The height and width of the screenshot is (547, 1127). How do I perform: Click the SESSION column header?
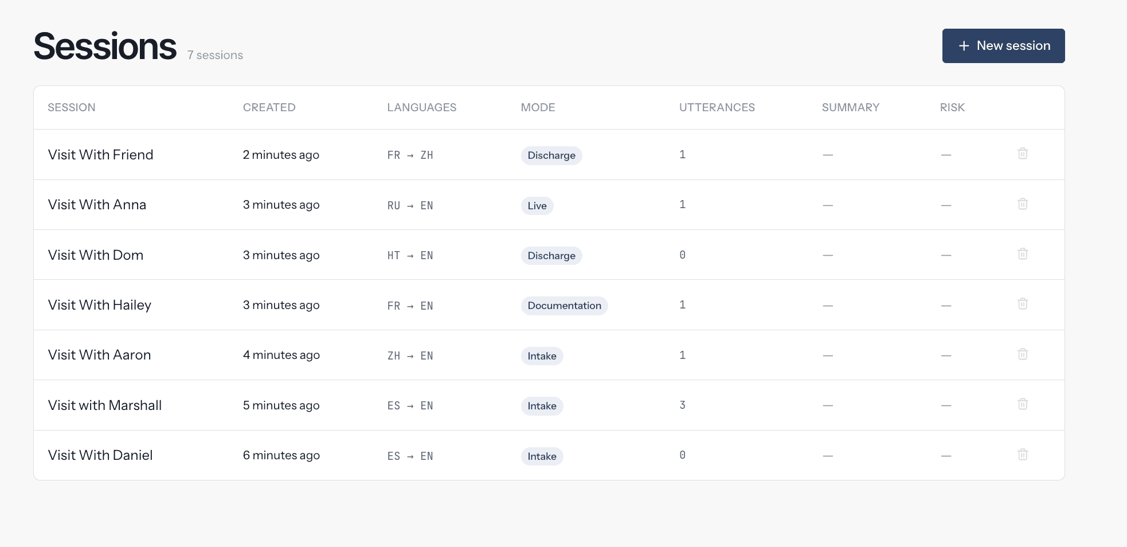pos(72,107)
